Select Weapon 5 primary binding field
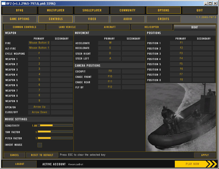Screen dimensions: 219x169 pos(39,80)
